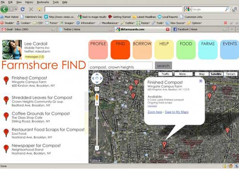Zoom out the map with minus button

97,148
